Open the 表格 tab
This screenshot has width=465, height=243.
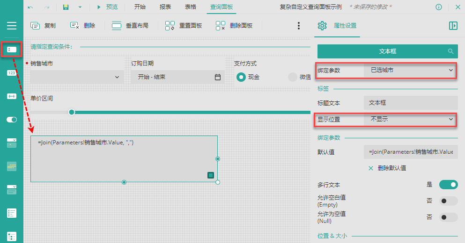point(191,7)
